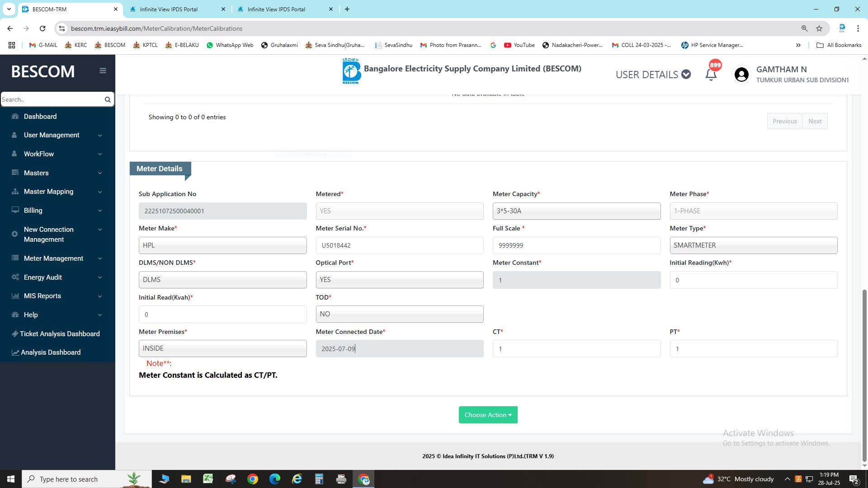Reload the page using refresh icon
The height and width of the screenshot is (488, 868).
[42, 28]
